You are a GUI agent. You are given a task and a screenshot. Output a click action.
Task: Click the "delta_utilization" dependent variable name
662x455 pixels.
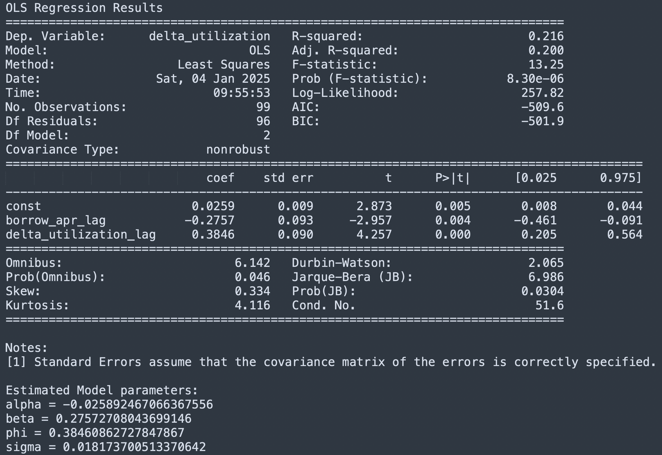[x=209, y=36]
